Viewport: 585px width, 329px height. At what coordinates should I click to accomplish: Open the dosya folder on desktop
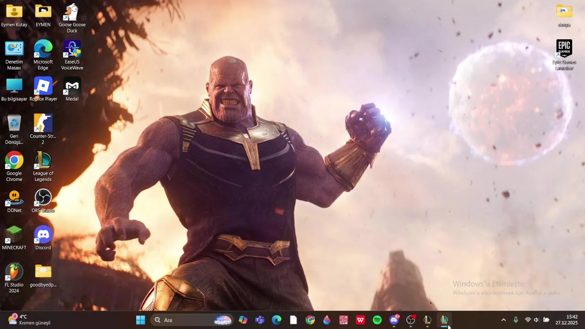564,16
